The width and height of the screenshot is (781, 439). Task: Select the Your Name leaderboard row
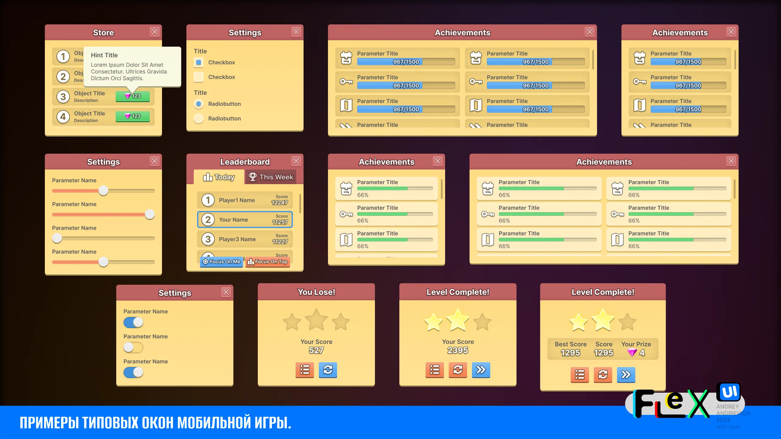tap(245, 220)
